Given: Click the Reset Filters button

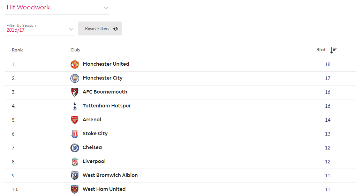Looking at the screenshot, I should [100, 29].
